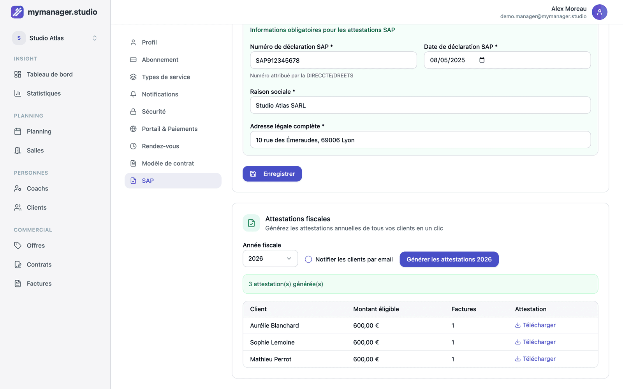Click the Tableau de bord grid icon
623x389 pixels.
(x=18, y=74)
